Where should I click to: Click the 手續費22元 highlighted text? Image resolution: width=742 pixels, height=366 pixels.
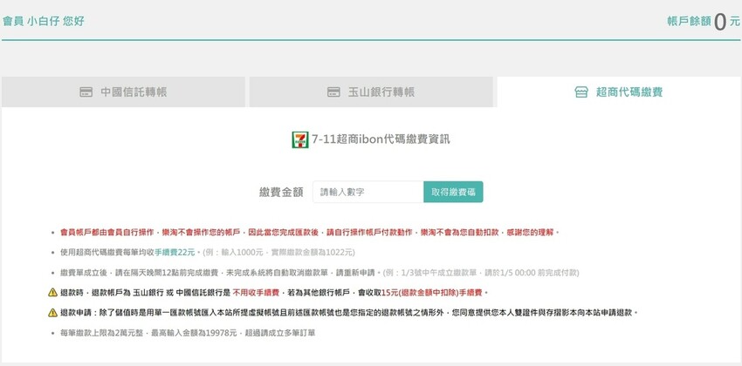click(175, 252)
